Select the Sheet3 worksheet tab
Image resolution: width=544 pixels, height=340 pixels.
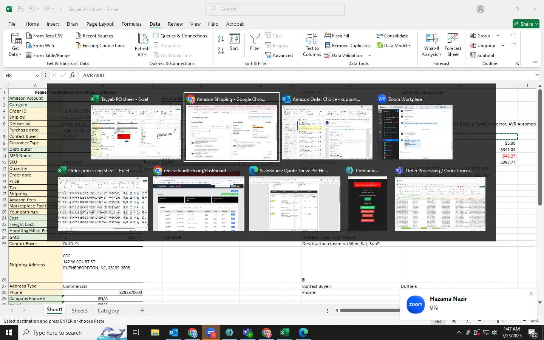pos(80,311)
